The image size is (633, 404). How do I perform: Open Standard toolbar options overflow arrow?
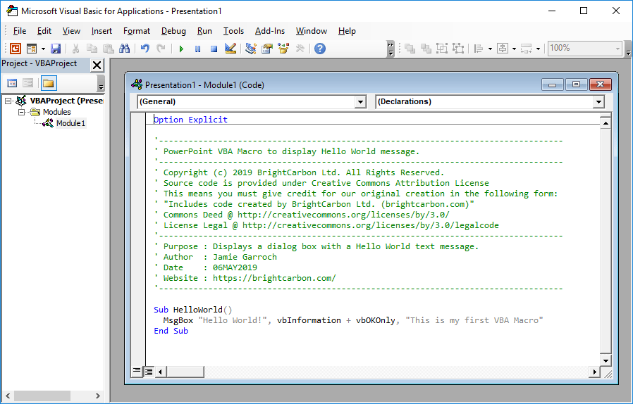[x=391, y=49]
